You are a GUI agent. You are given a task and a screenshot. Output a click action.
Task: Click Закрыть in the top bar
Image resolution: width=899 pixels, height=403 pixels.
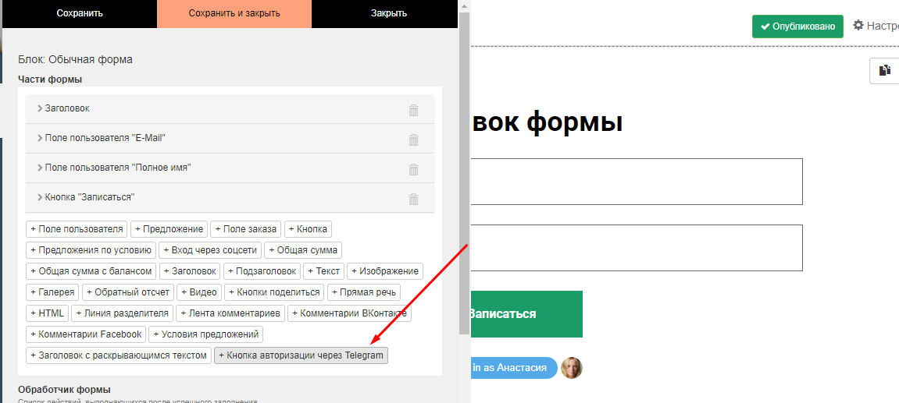[389, 13]
